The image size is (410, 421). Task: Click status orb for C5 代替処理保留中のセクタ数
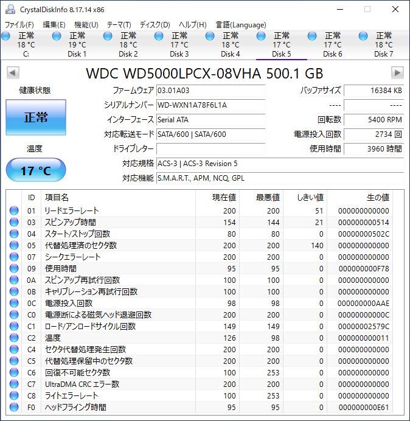(x=14, y=361)
